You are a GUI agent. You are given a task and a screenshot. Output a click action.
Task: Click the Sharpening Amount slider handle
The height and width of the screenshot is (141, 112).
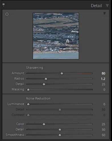[62, 73]
